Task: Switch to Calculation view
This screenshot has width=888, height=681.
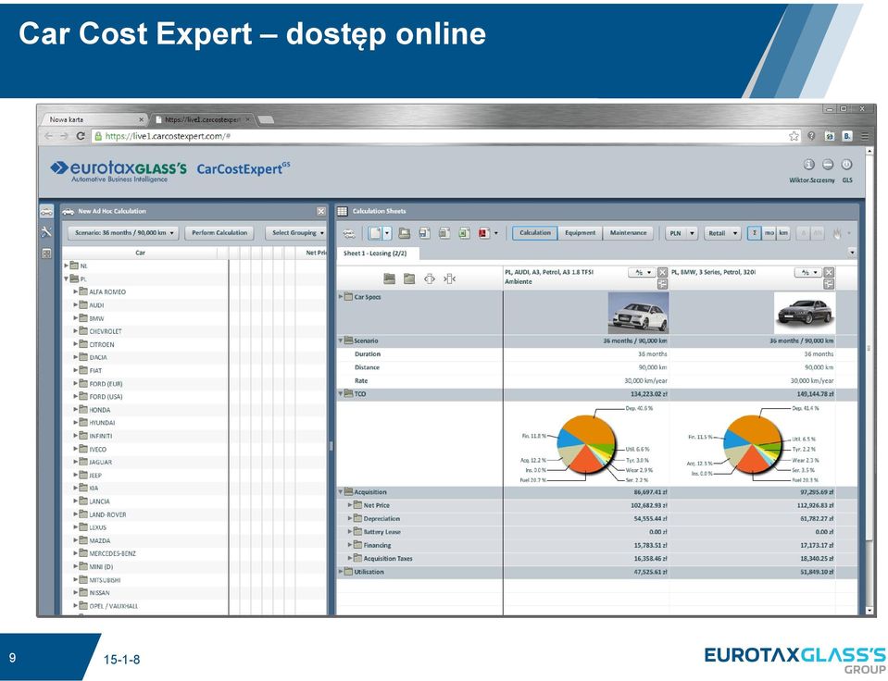Action: tap(535, 233)
